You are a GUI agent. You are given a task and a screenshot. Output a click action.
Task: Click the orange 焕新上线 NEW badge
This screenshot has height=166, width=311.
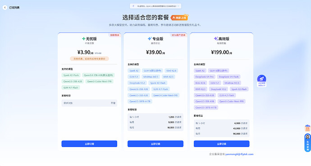[x=179, y=18]
